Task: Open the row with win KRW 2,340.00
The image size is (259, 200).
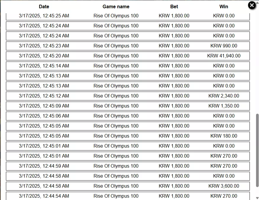Action: [x=128, y=96]
